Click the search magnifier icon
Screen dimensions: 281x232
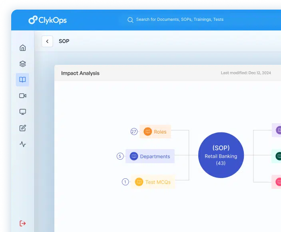[130, 20]
